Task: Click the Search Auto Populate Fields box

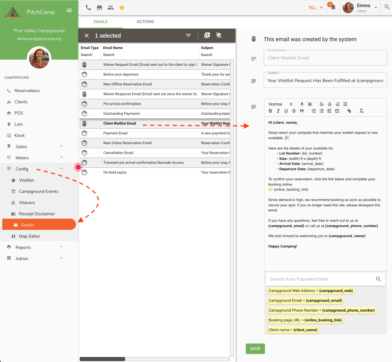Action: pos(326,279)
